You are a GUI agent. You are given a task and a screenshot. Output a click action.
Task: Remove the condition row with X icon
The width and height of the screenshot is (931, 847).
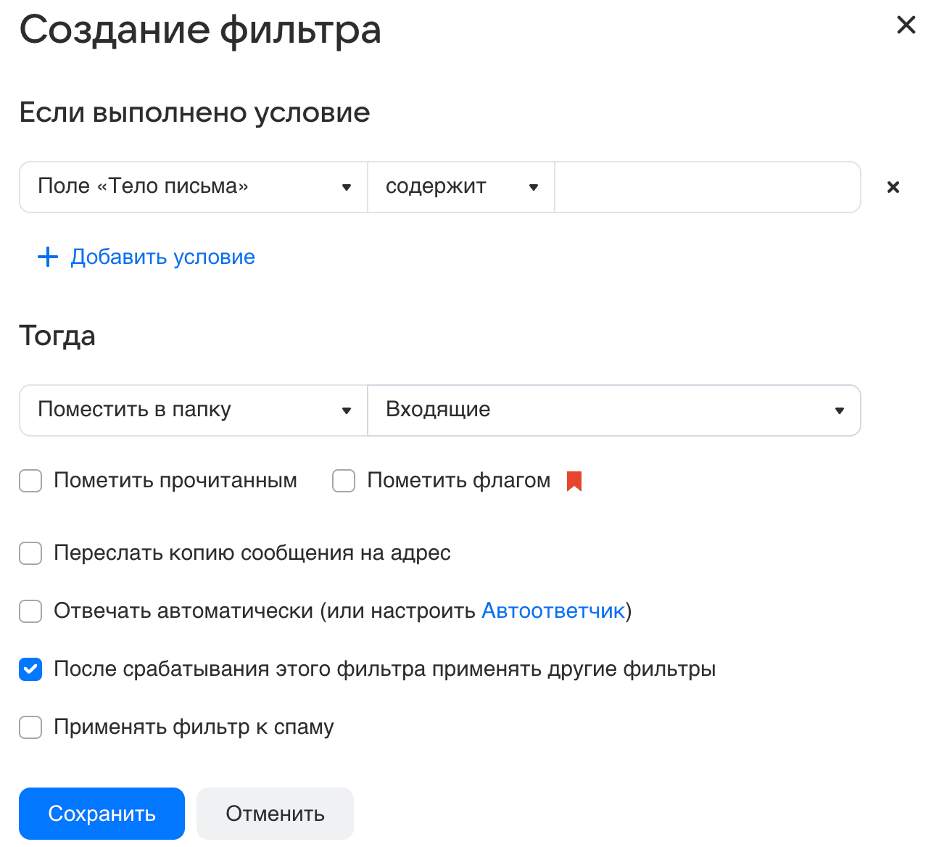tap(893, 187)
